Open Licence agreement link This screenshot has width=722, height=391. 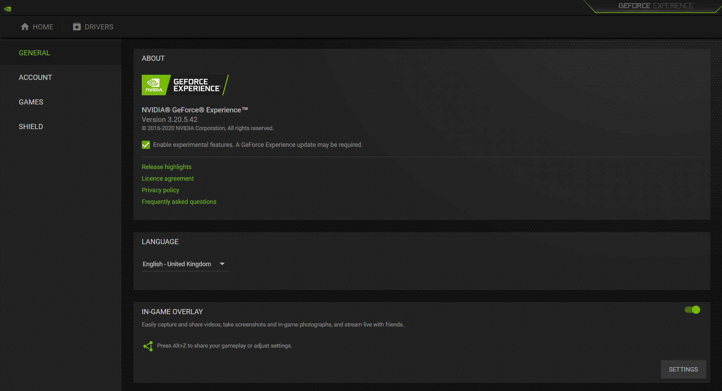click(x=167, y=179)
